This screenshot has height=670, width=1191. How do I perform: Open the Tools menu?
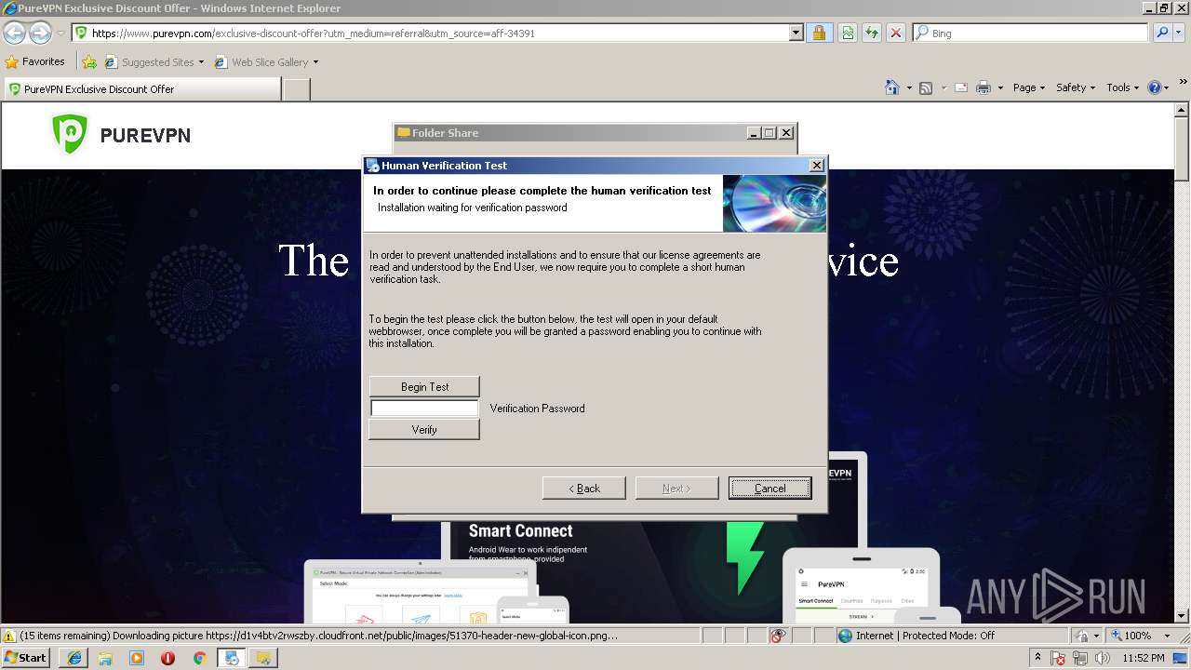pyautogui.click(x=1121, y=87)
